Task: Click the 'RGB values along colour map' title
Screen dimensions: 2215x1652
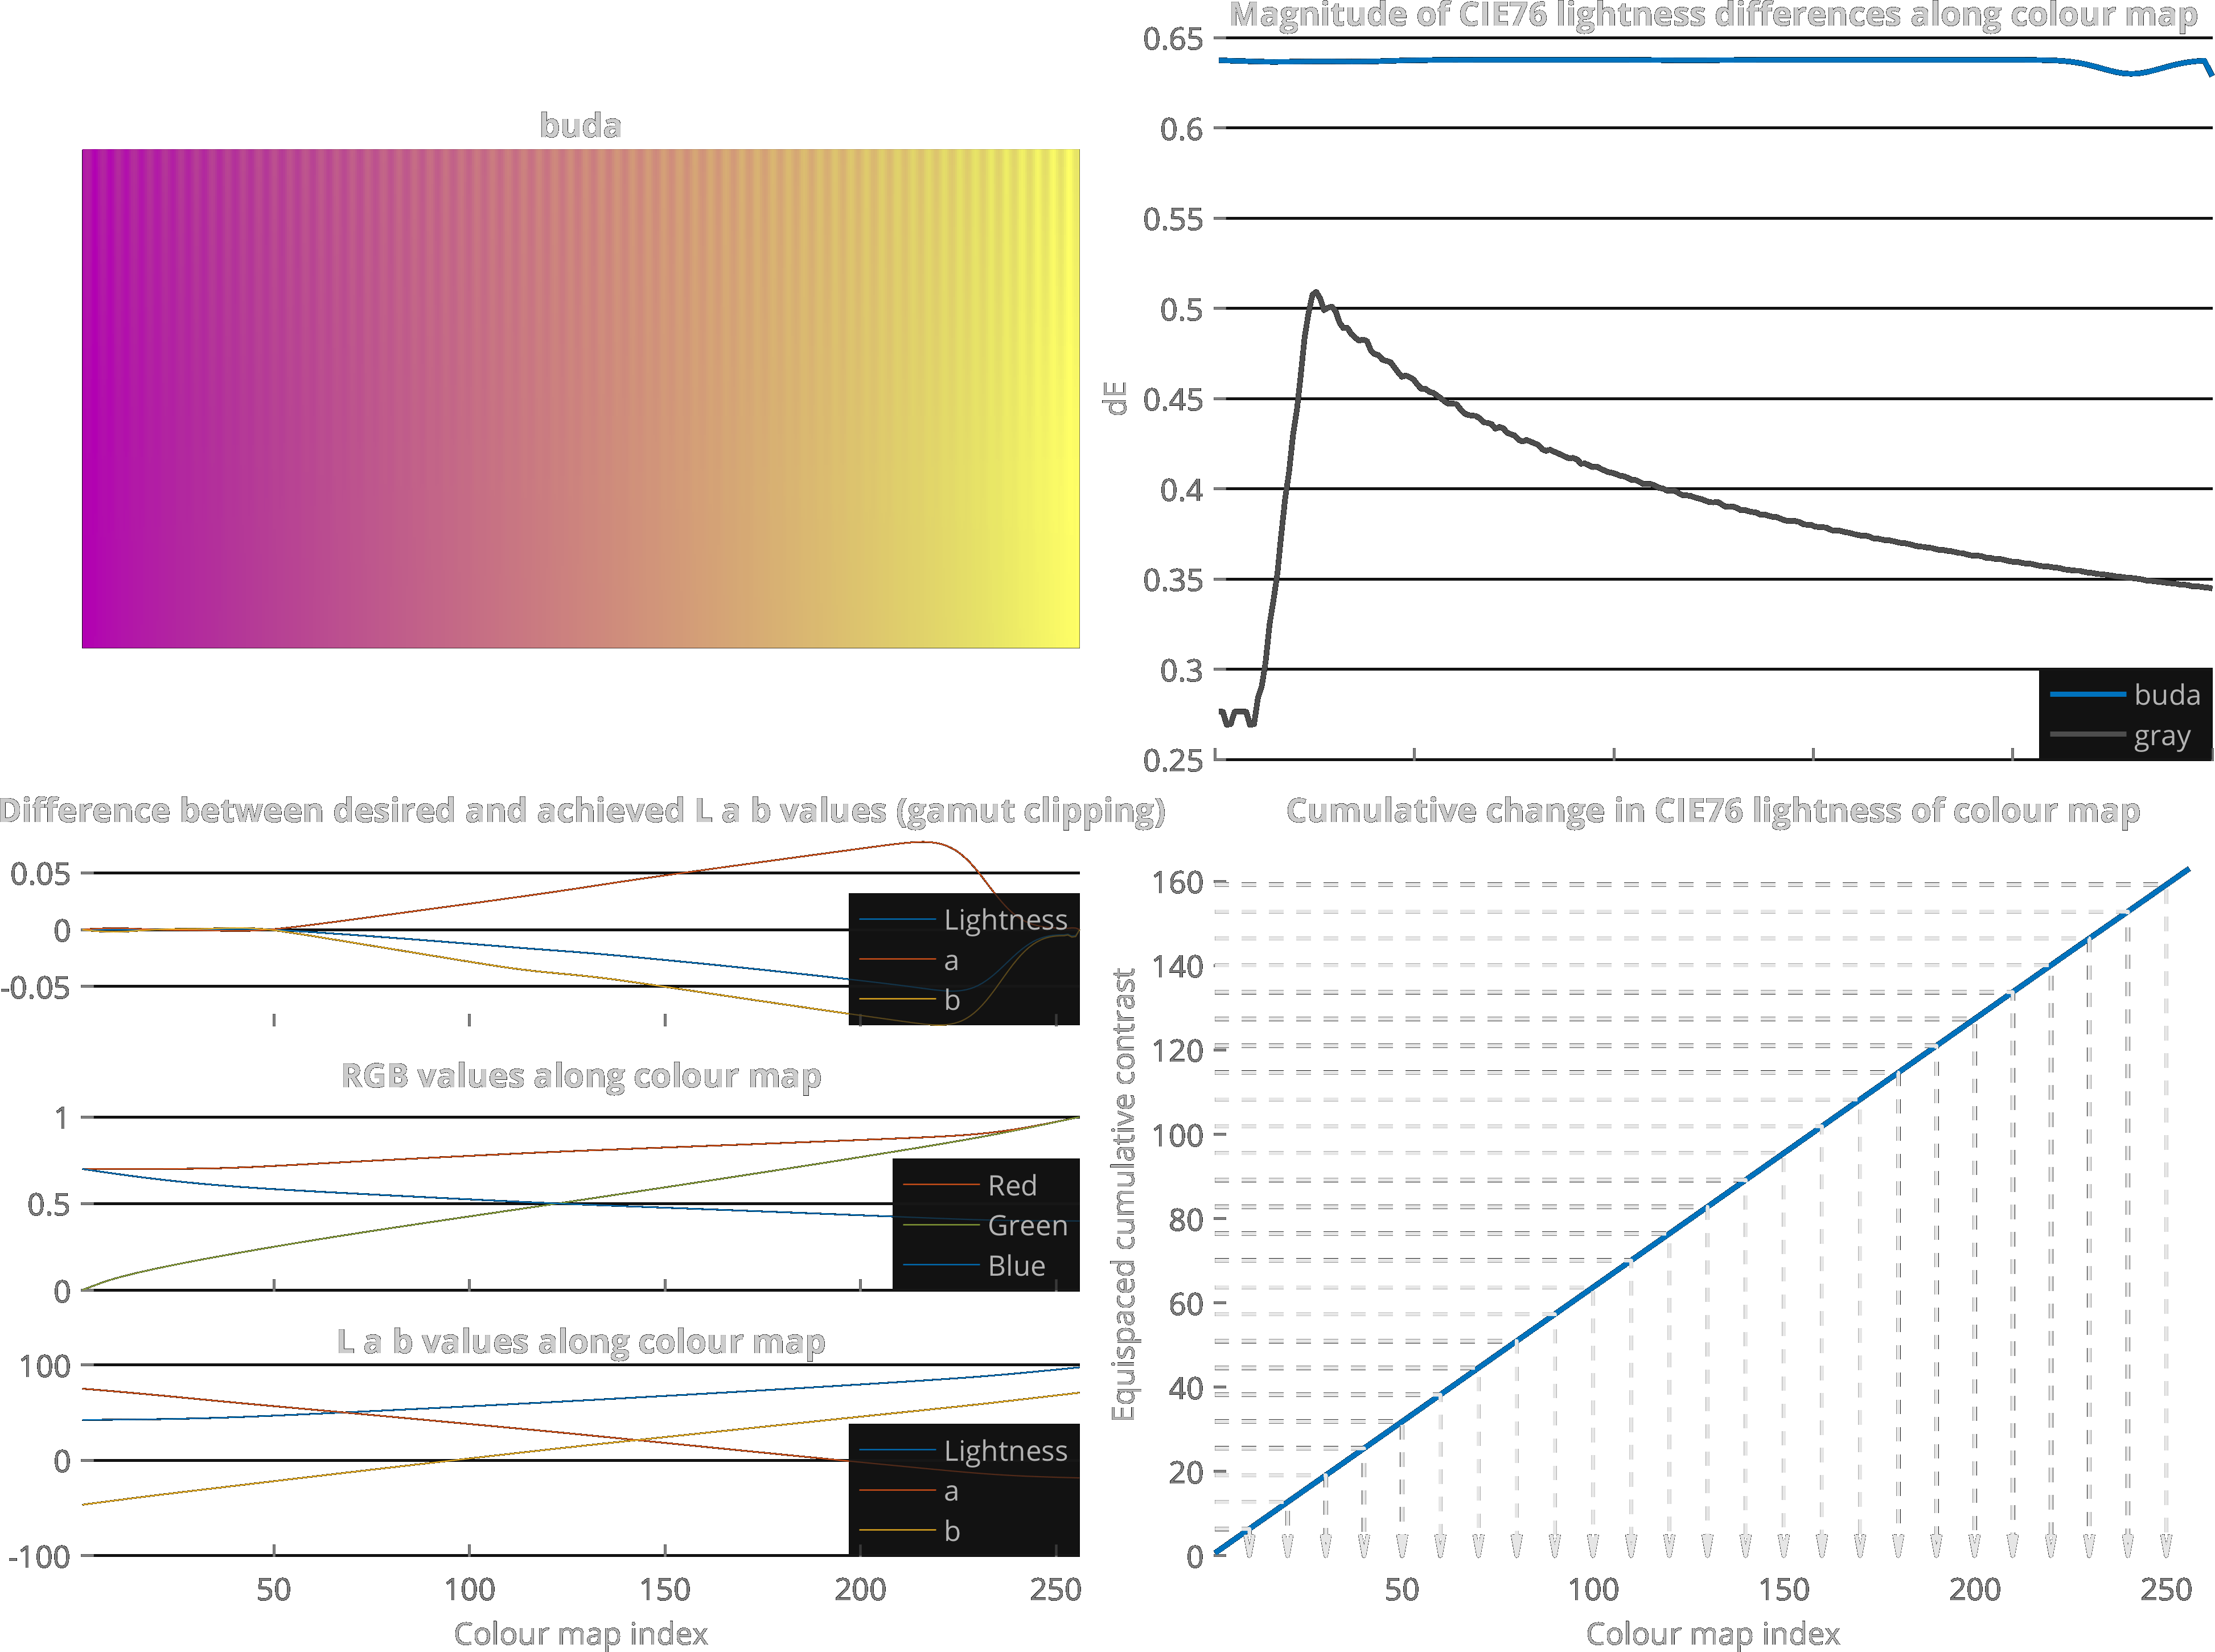Action: point(580,1075)
